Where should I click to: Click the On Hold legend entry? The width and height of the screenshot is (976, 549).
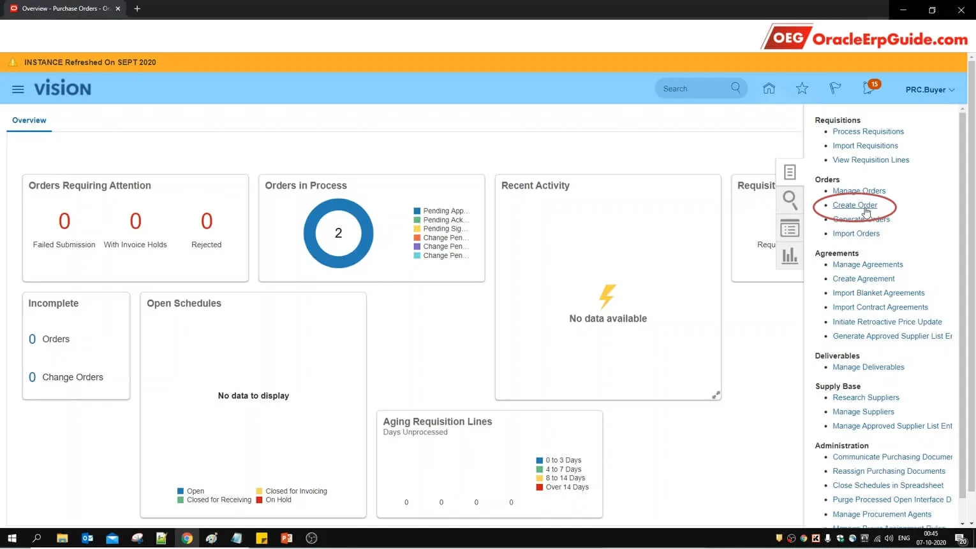click(x=274, y=500)
